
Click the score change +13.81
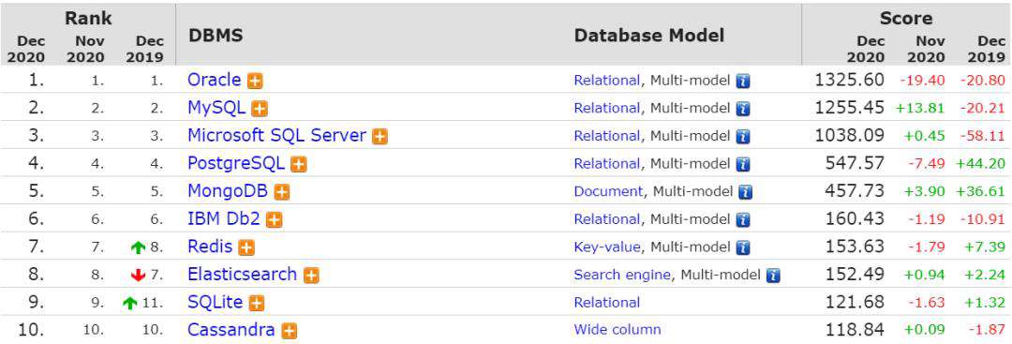[x=920, y=109]
